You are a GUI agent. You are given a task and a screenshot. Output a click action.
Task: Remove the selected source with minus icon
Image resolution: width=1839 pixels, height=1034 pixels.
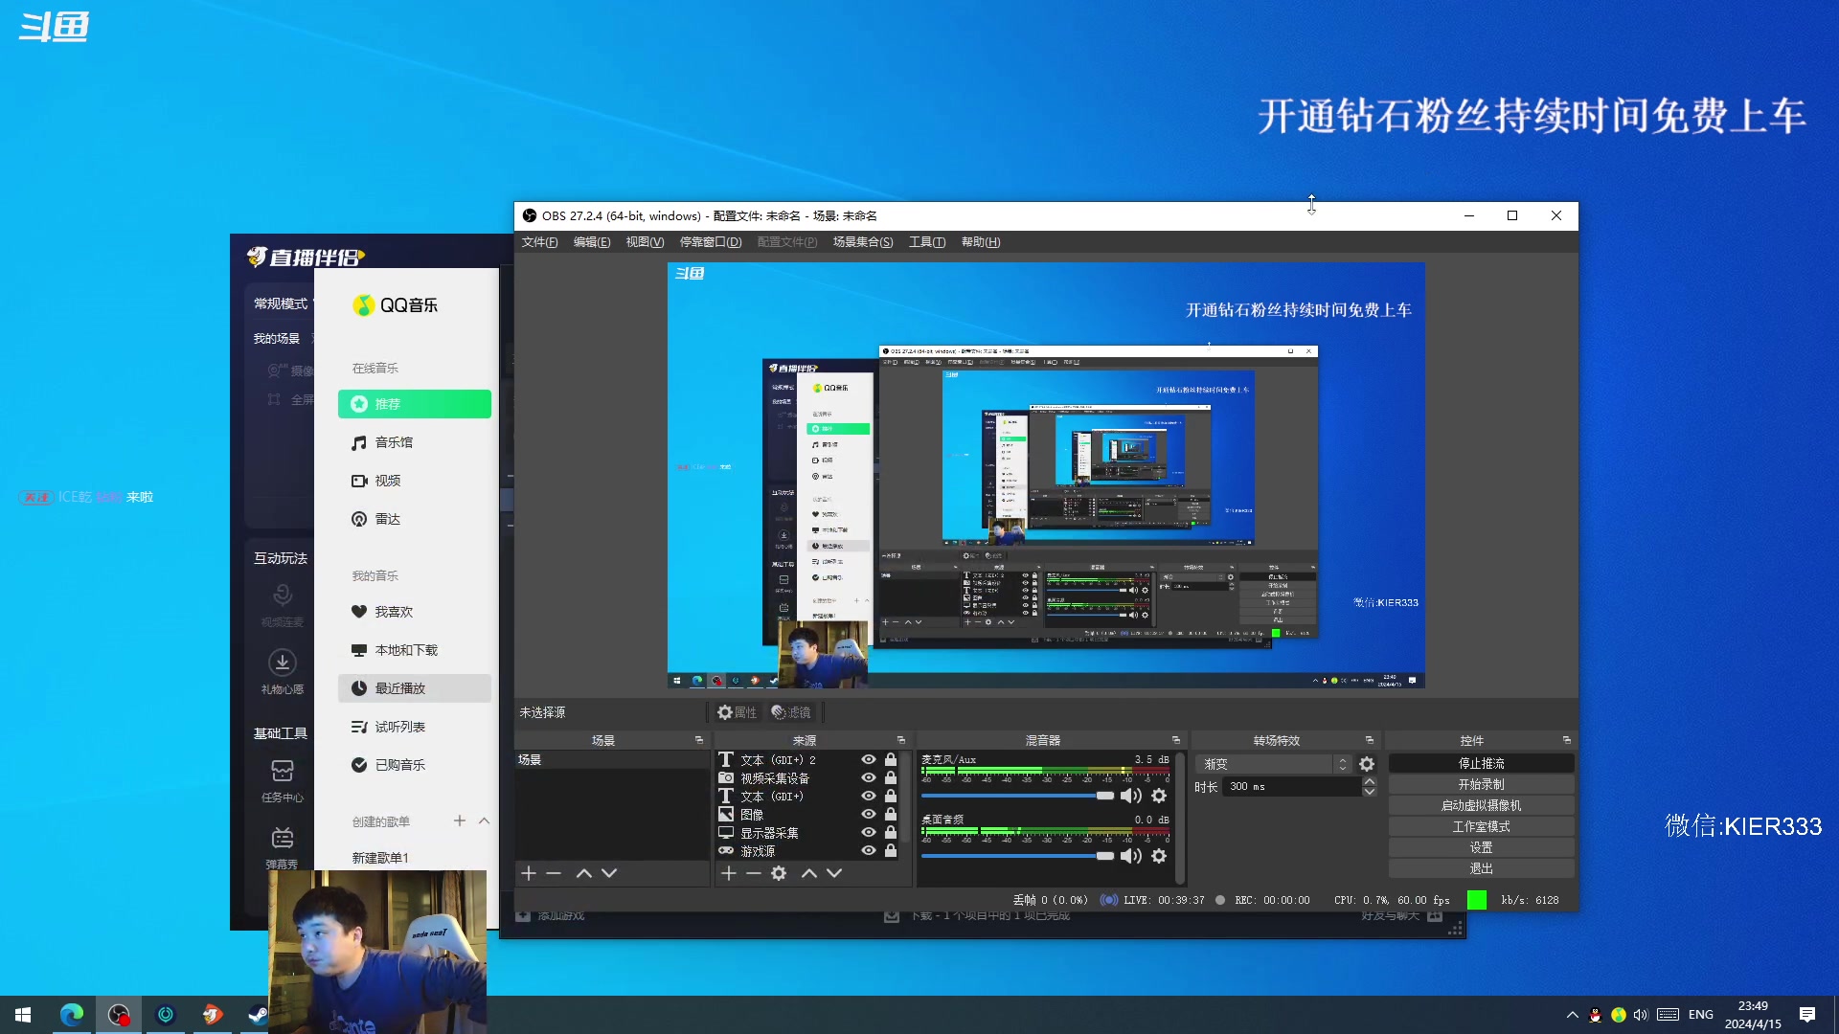tap(753, 873)
